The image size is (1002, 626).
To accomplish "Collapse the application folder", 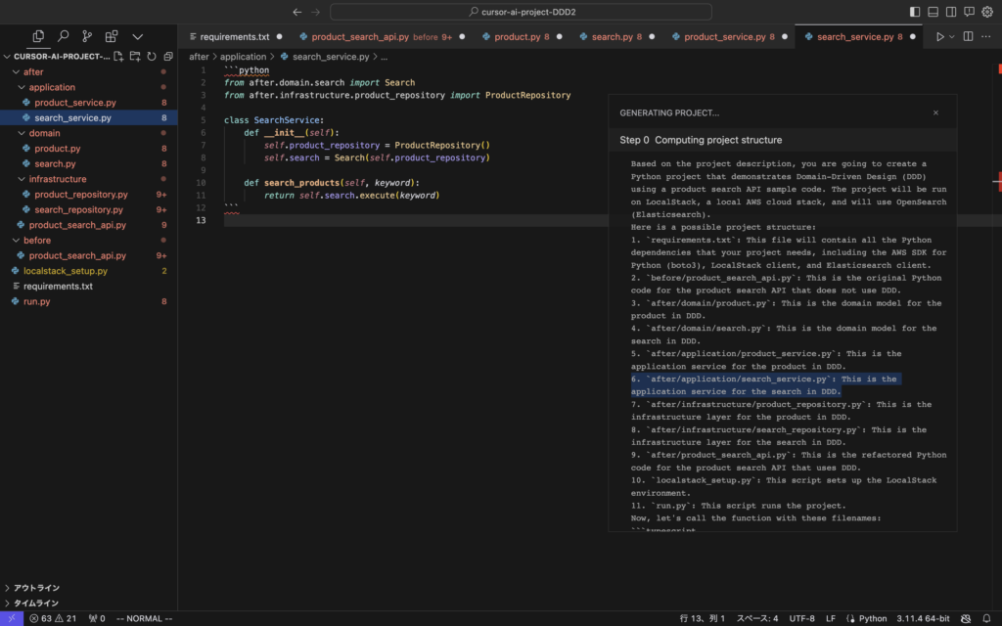I will [52, 87].
